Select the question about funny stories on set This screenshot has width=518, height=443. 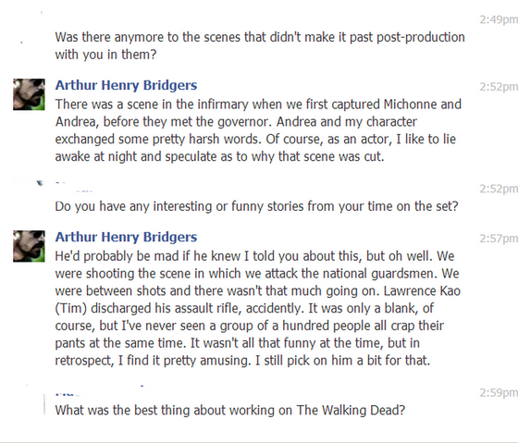pyautogui.click(x=256, y=206)
